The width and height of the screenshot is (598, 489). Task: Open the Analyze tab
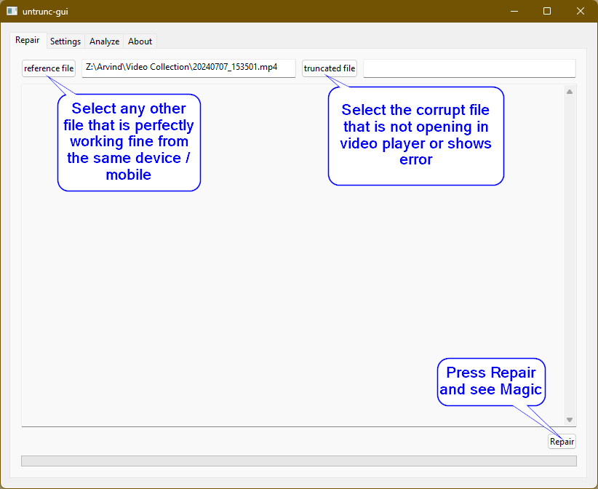(104, 41)
